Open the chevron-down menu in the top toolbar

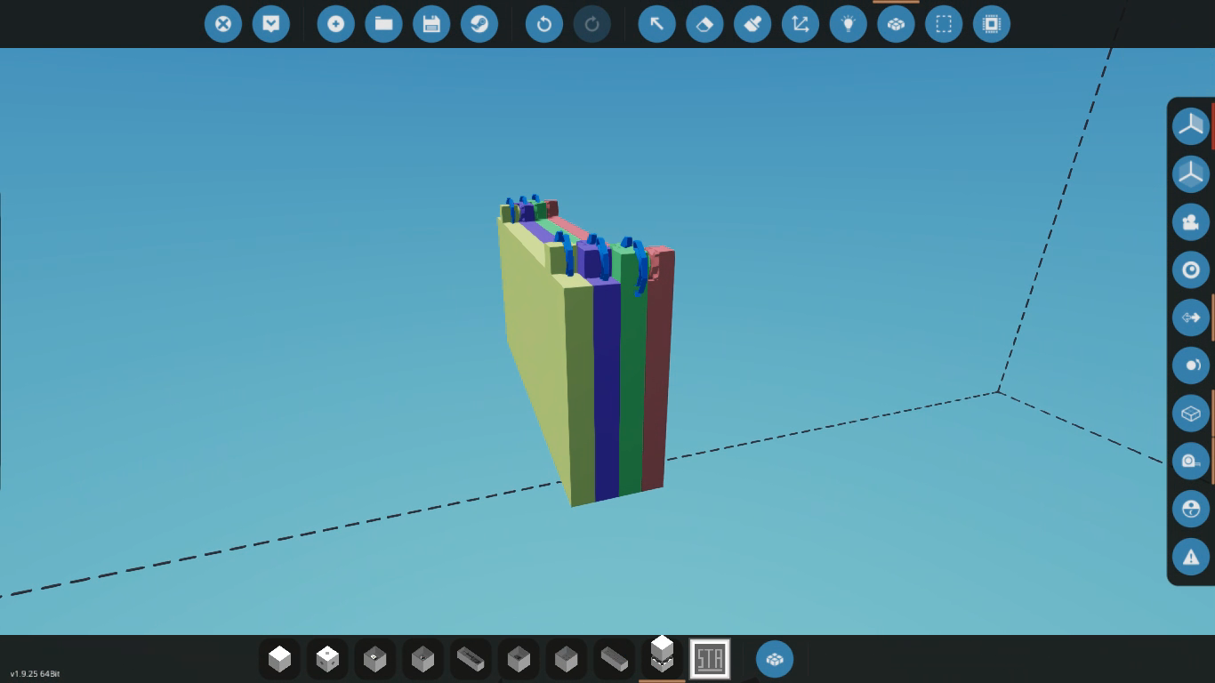tap(271, 24)
